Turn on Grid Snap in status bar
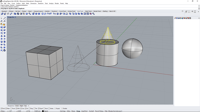This screenshot has width=200, height=112. (x=63, y=111)
